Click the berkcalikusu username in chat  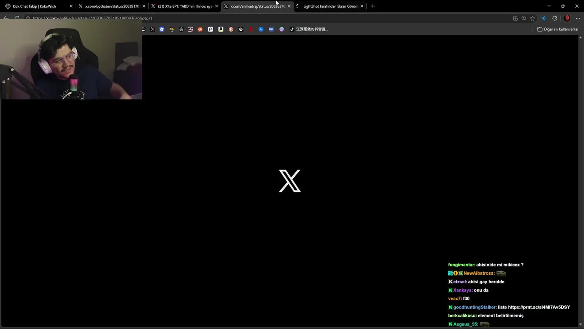(x=462, y=316)
